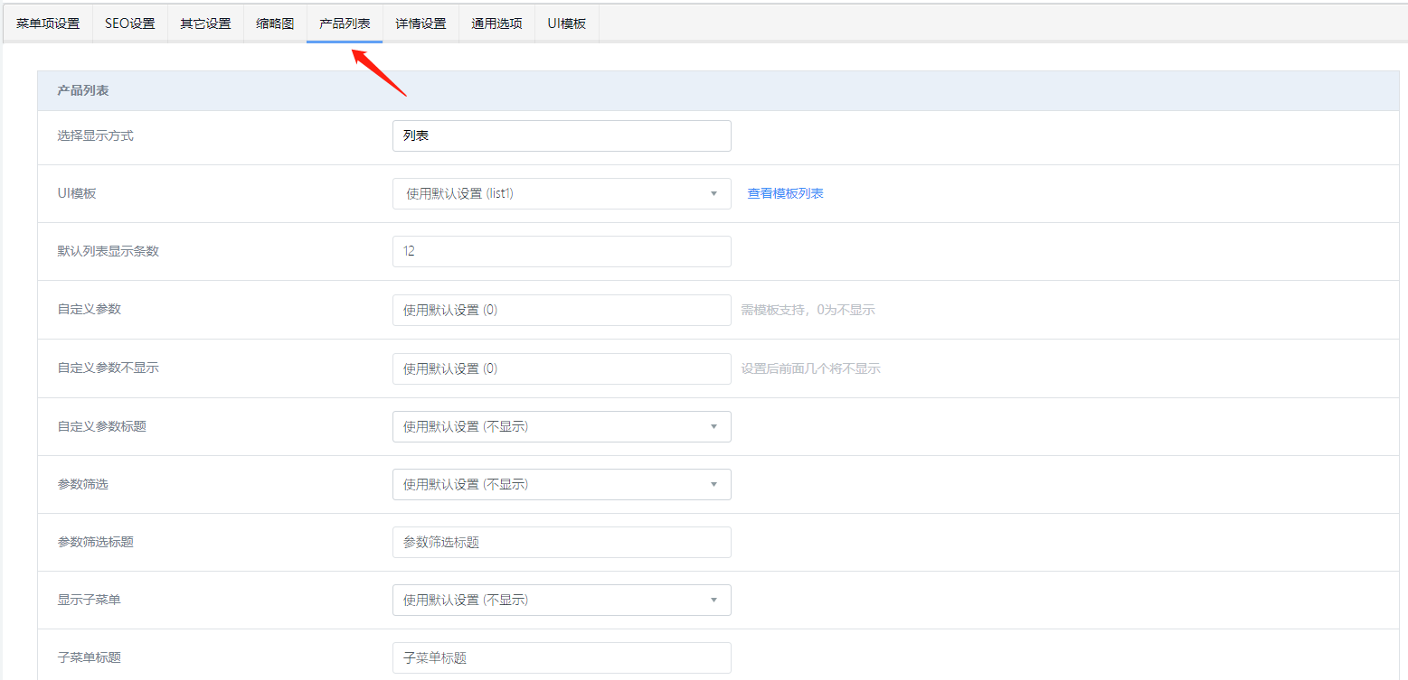This screenshot has width=1408, height=680.
Task: Open the SEO设置 tab
Action: [x=130, y=23]
